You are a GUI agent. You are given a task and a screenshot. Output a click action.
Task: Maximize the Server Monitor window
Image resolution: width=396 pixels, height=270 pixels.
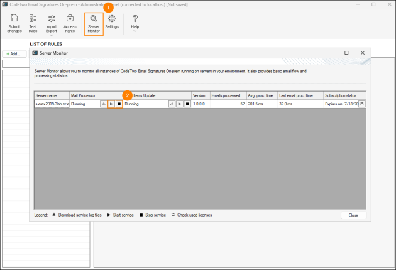pyautogui.click(x=346, y=53)
